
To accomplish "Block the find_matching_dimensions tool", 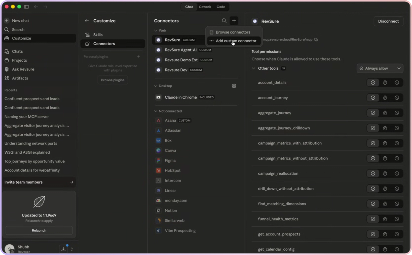I will point(397,204).
